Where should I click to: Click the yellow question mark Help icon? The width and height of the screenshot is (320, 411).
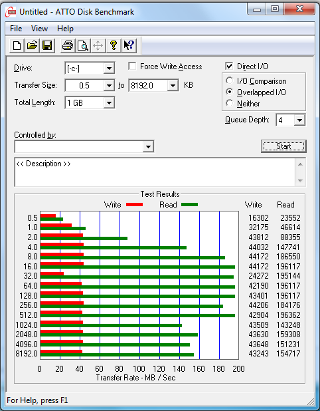pyautogui.click(x=114, y=46)
